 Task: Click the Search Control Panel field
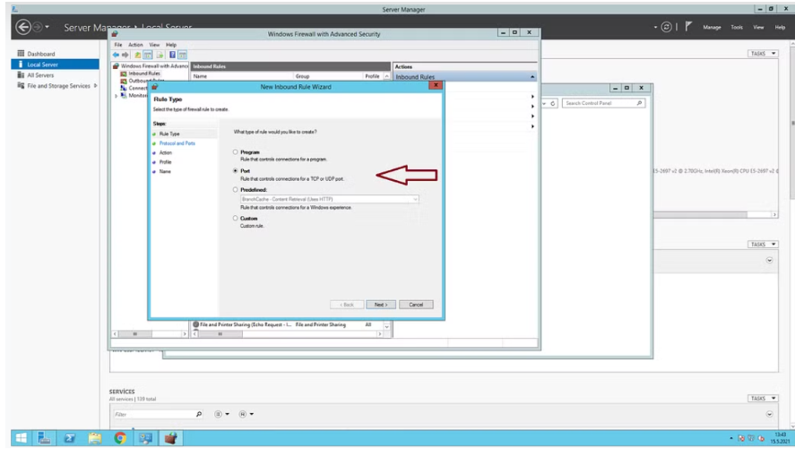click(603, 103)
